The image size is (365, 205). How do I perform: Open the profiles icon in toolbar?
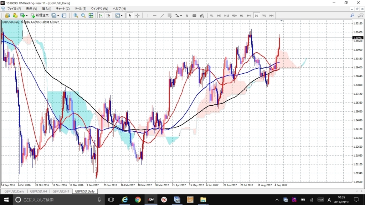(x=54, y=16)
